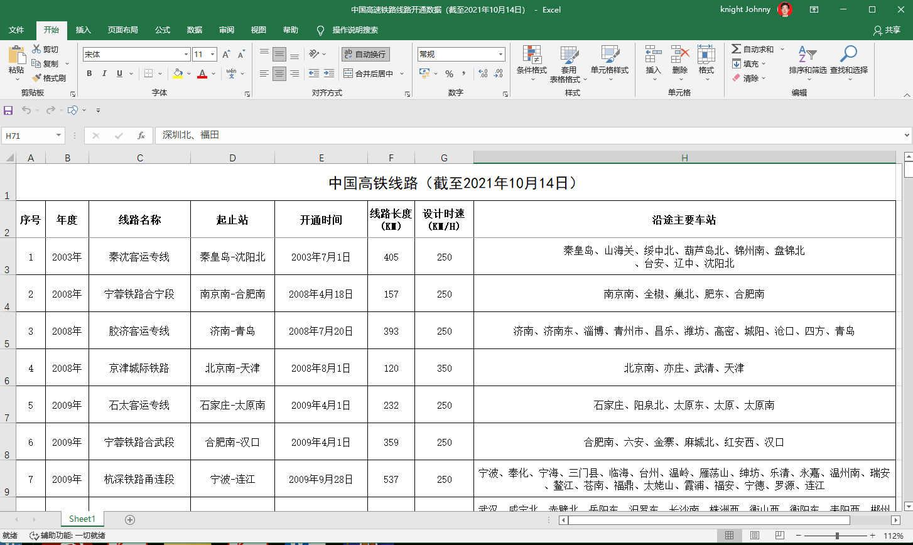Switch to the 插入 ribbon tab
This screenshot has width=913, height=545.
click(x=83, y=30)
